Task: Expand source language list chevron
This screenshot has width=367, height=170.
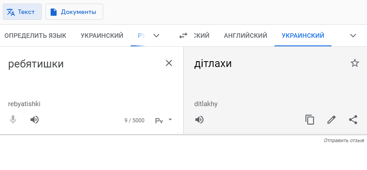Action: click(156, 36)
